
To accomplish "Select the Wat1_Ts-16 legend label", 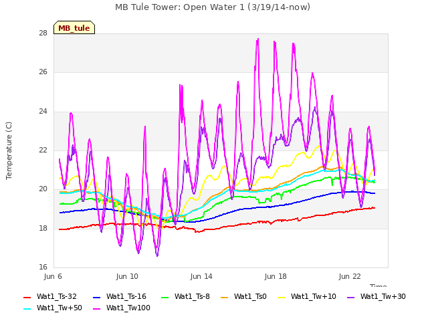I will (x=126, y=297).
